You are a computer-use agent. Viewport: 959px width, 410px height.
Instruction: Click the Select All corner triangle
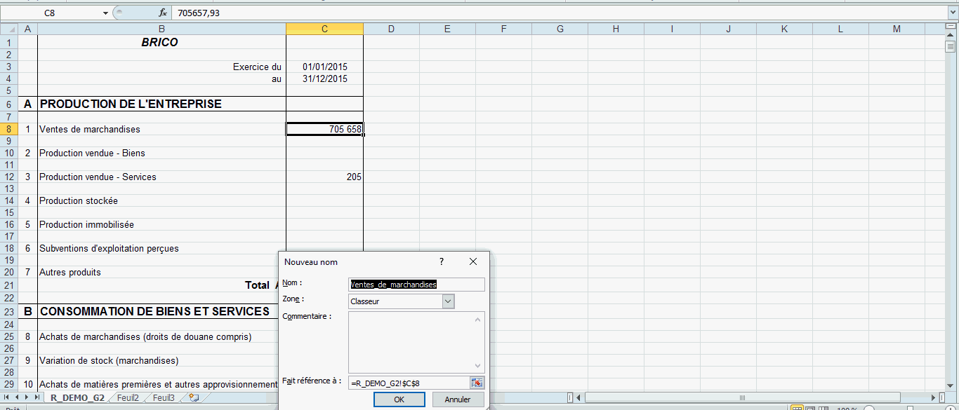tap(8, 29)
